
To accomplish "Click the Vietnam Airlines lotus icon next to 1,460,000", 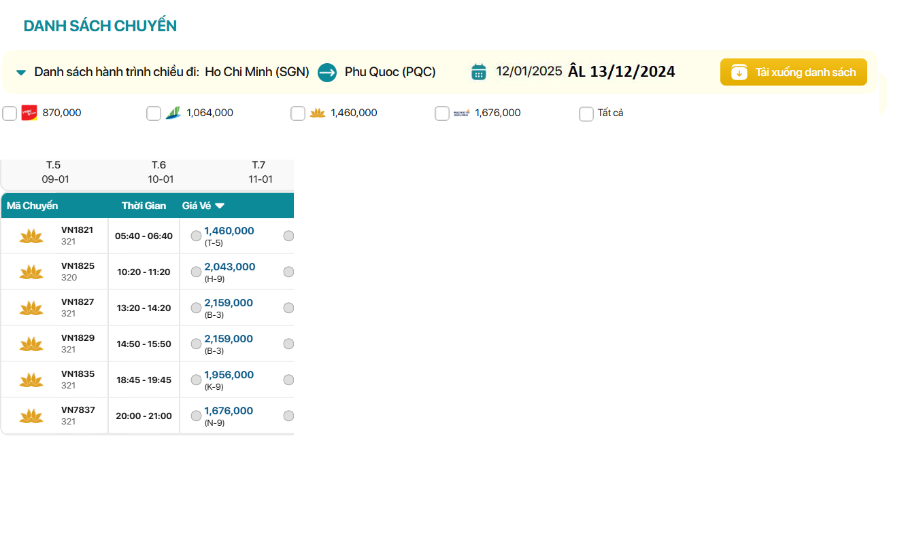I will [317, 113].
